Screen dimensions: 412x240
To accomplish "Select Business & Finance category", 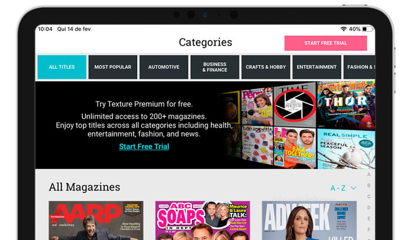I will (215, 67).
